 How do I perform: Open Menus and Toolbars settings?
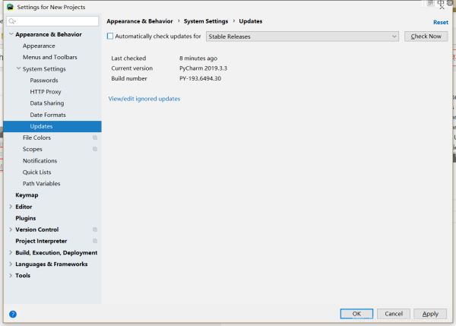tap(49, 57)
